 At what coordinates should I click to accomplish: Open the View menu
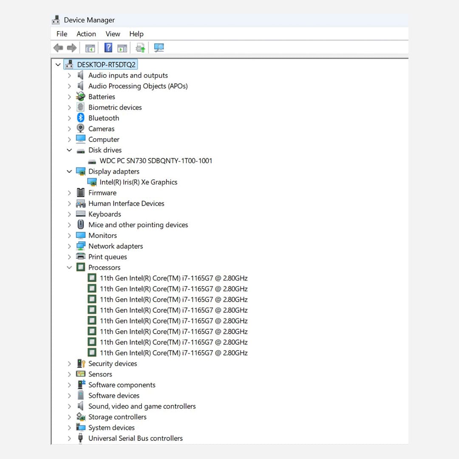(x=113, y=34)
